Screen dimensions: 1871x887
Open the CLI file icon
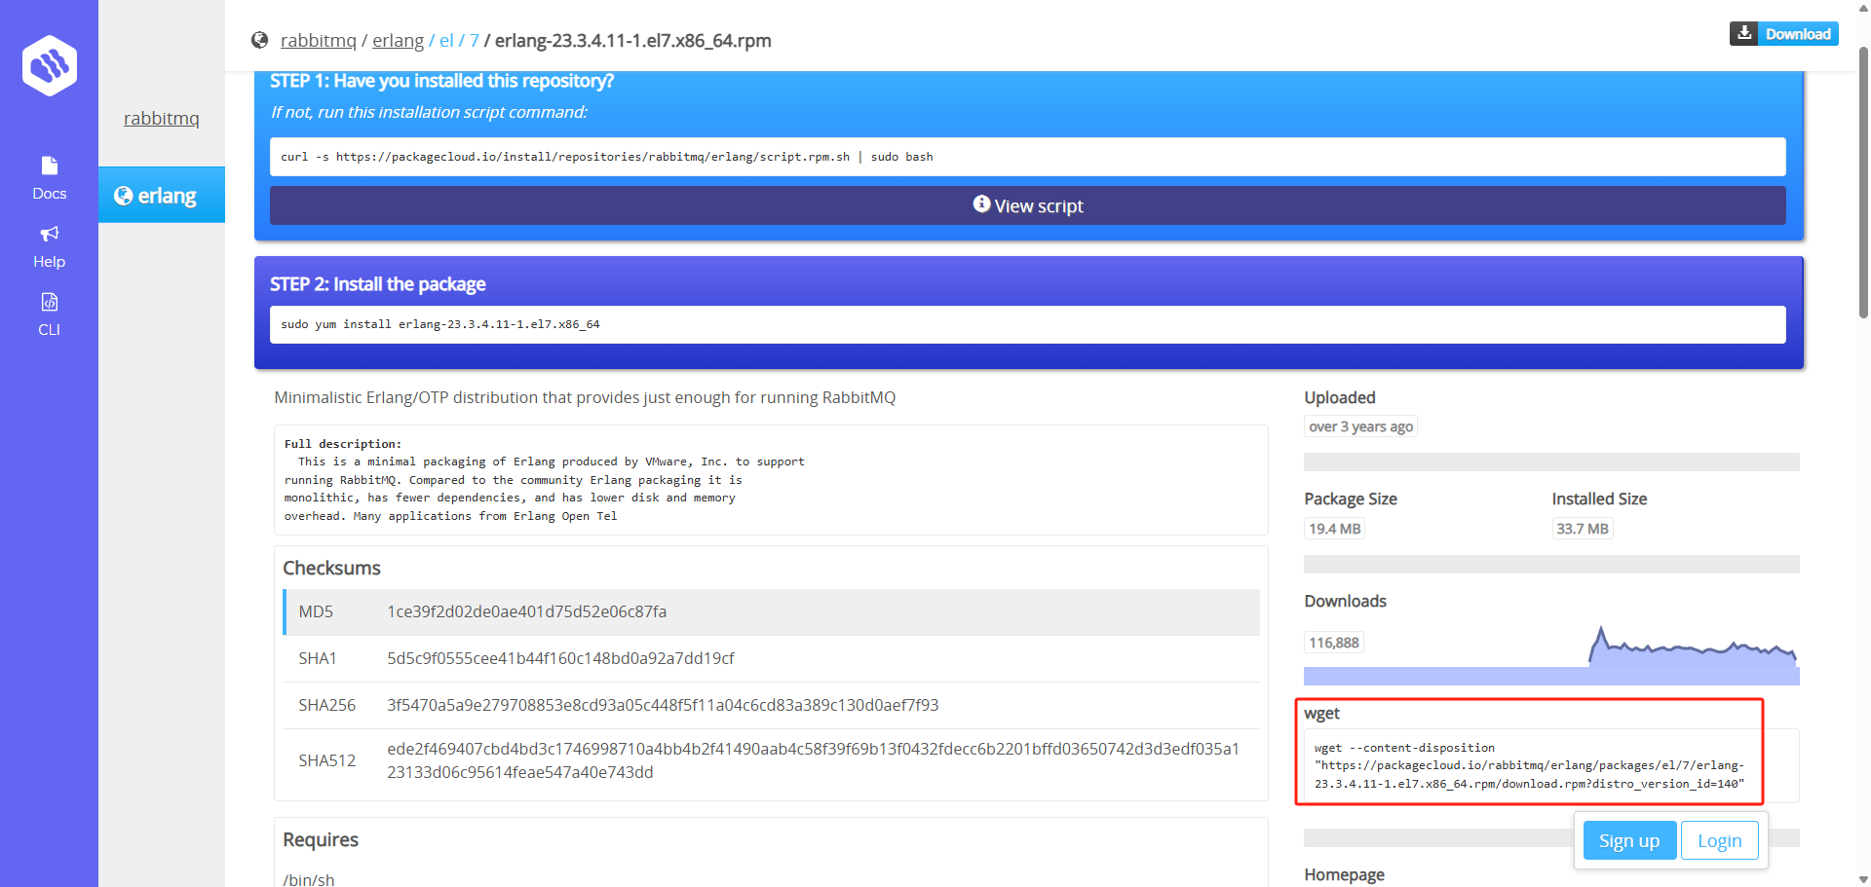50,302
